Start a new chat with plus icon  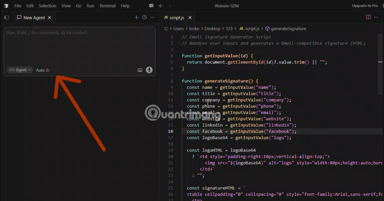pyautogui.click(x=136, y=17)
